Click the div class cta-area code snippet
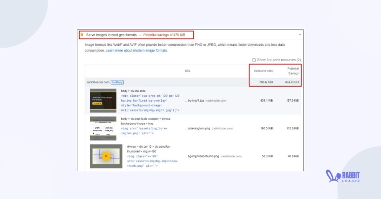Image resolution: width=381 pixels, height=199 pixels. click(x=150, y=103)
